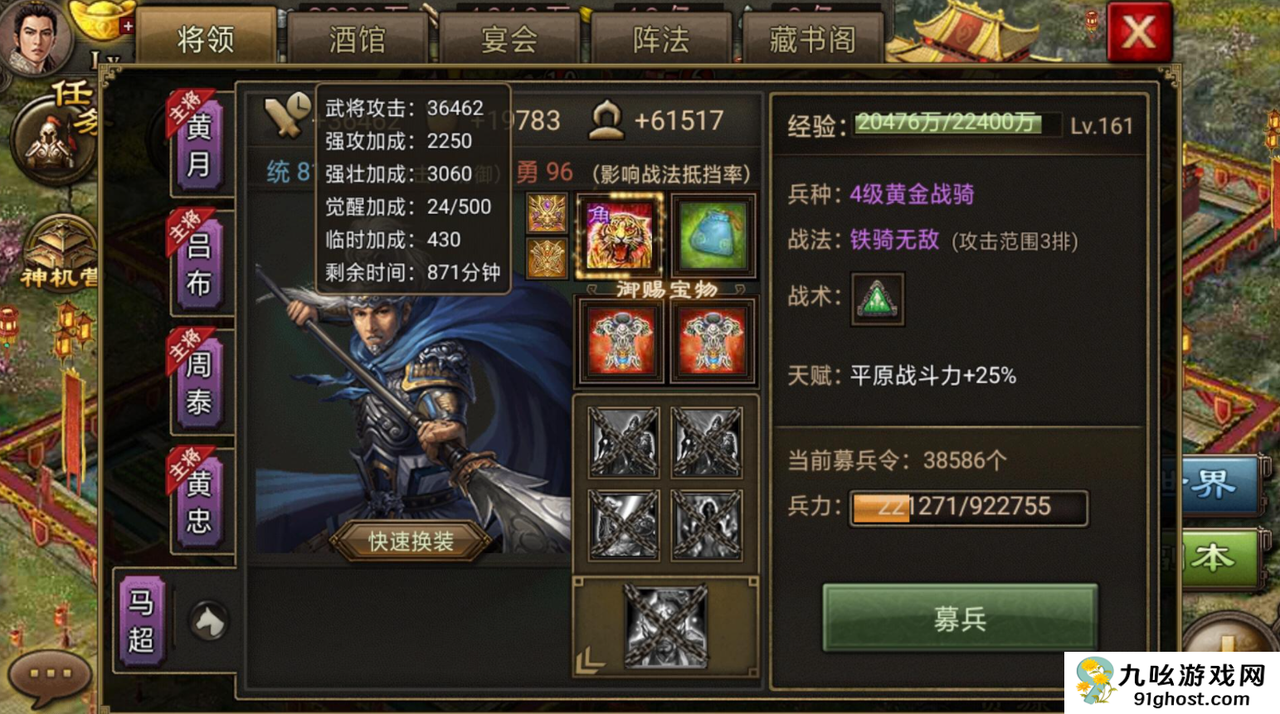
Task: Click the 募兵 recruit button
Action: click(960, 618)
